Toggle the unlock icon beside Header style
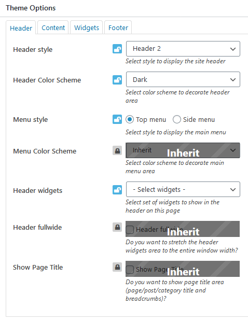Image resolution: width=248 pixels, height=322 pixels. click(117, 49)
